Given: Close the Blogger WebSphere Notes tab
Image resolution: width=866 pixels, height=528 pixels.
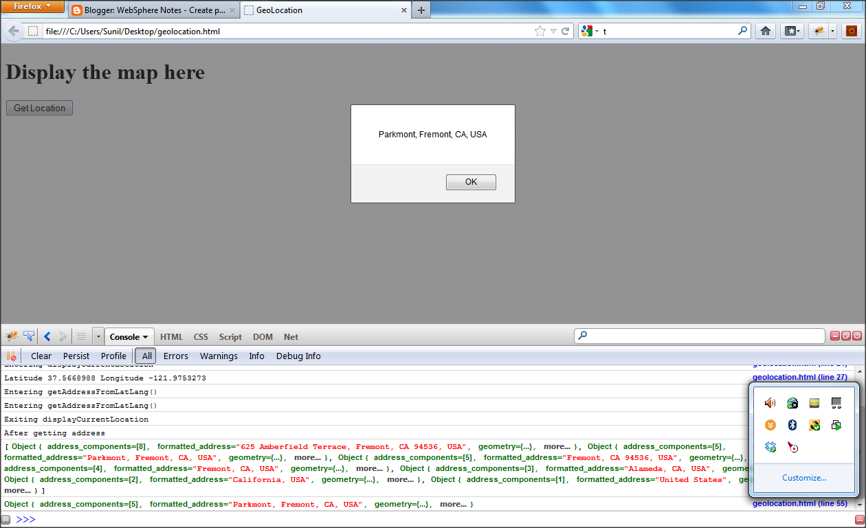Looking at the screenshot, I should [232, 10].
